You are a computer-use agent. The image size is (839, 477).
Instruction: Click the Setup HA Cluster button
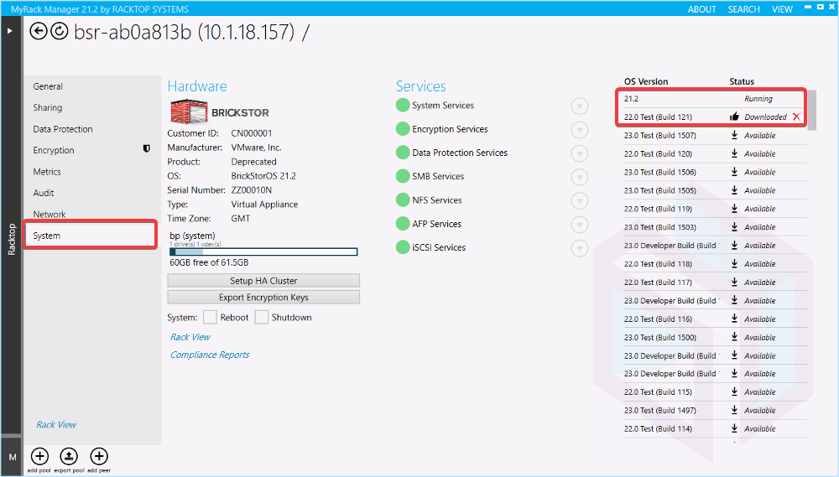click(263, 280)
